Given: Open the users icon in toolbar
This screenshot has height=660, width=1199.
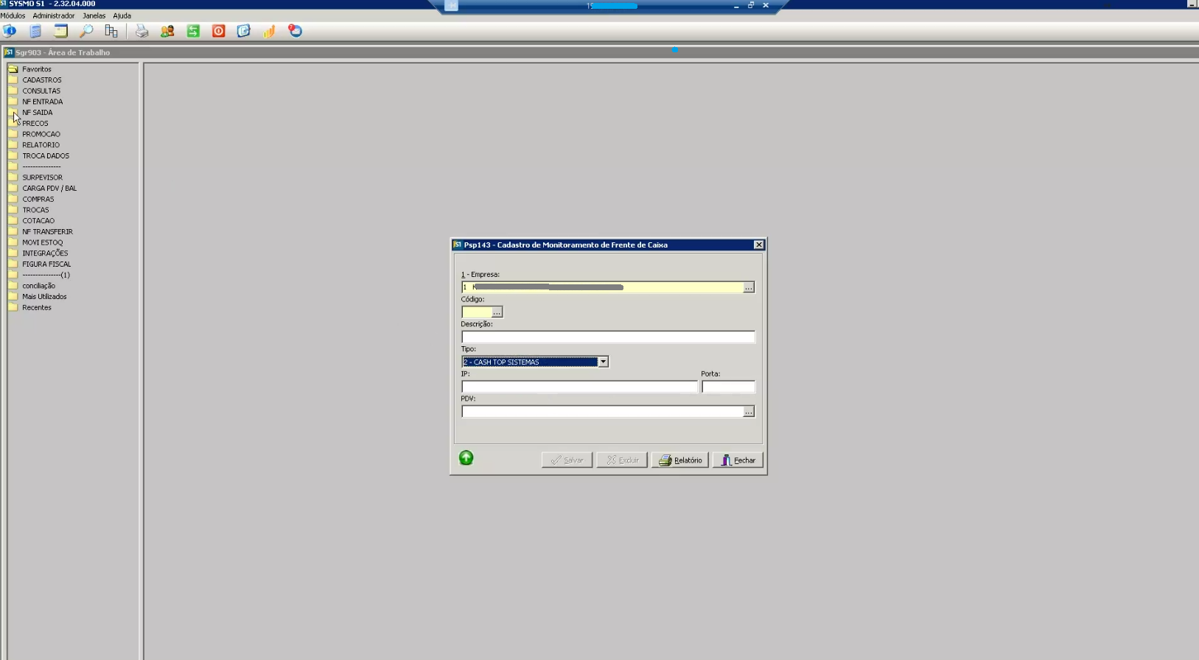Looking at the screenshot, I should pyautogui.click(x=167, y=31).
